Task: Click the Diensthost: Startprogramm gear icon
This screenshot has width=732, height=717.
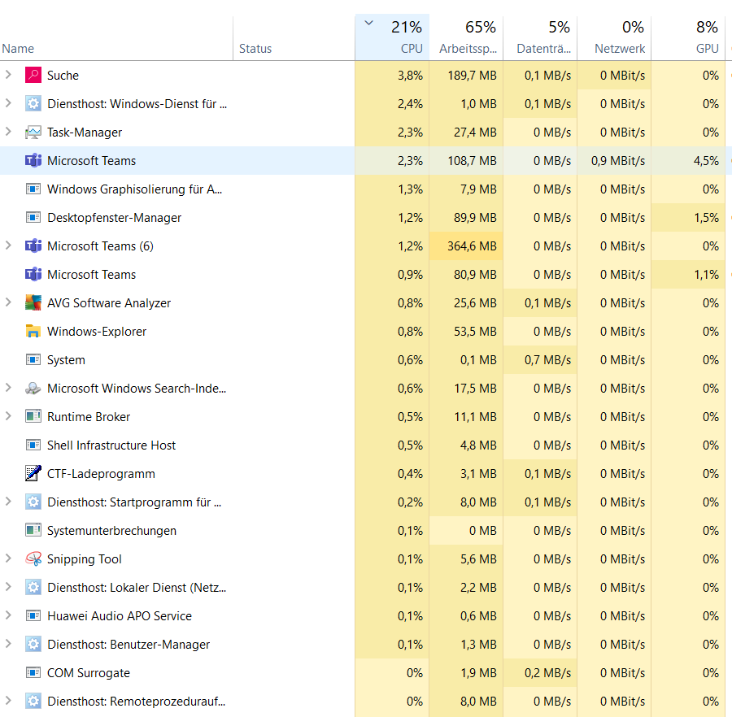Action: (33, 502)
